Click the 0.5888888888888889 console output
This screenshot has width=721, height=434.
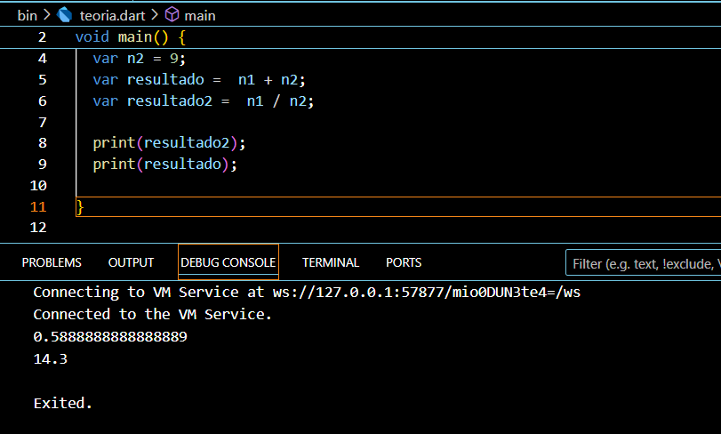click(x=110, y=337)
